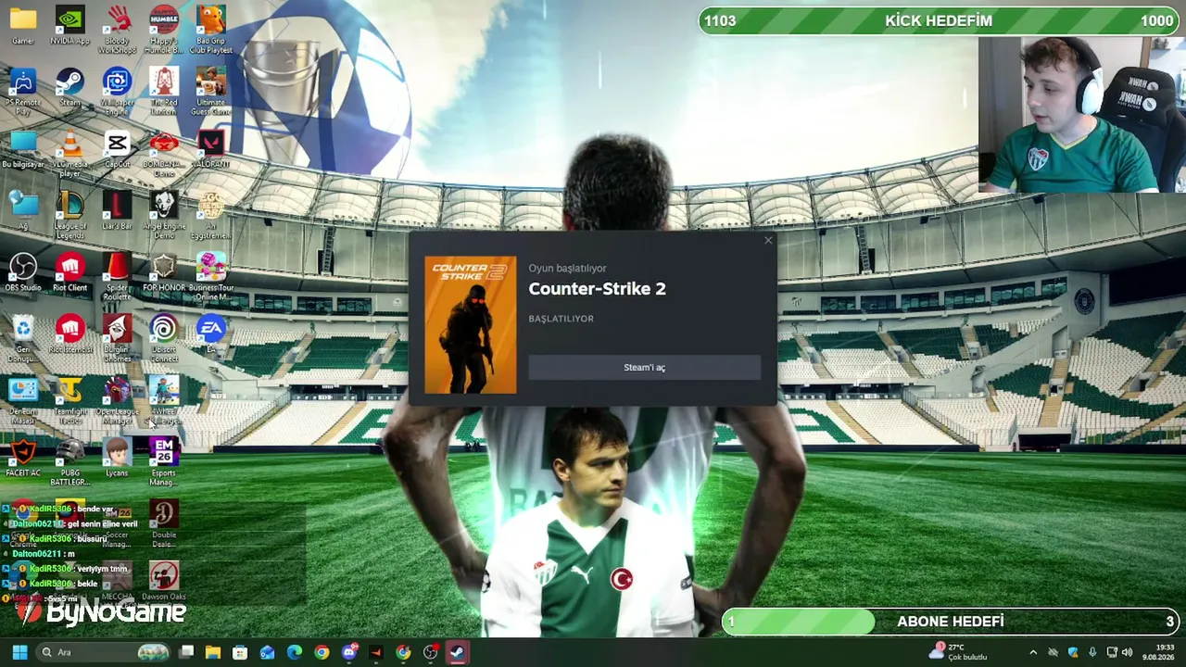Select the Denetim Masası control panel icon

(x=23, y=402)
